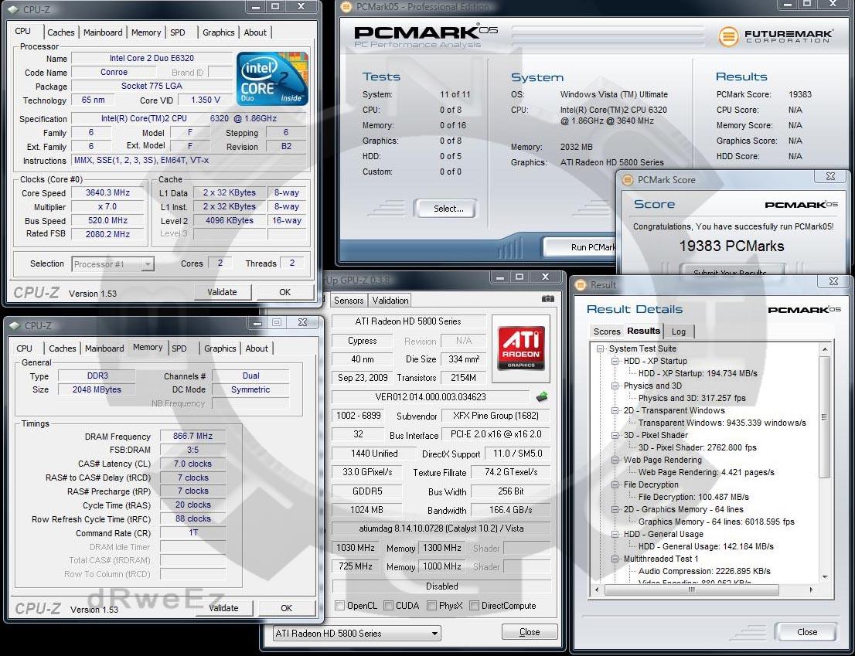
Task: Click the Core Speed 3640.3 MHz field
Action: [x=107, y=193]
